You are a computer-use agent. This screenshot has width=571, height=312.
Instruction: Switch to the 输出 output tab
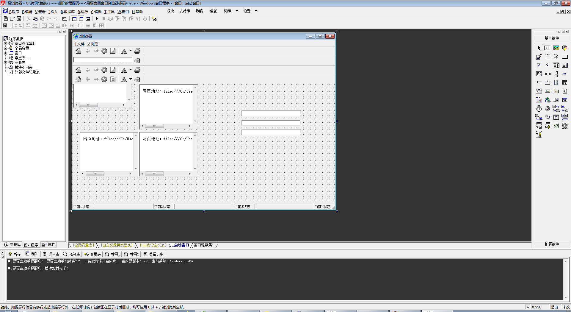pyautogui.click(x=32, y=254)
